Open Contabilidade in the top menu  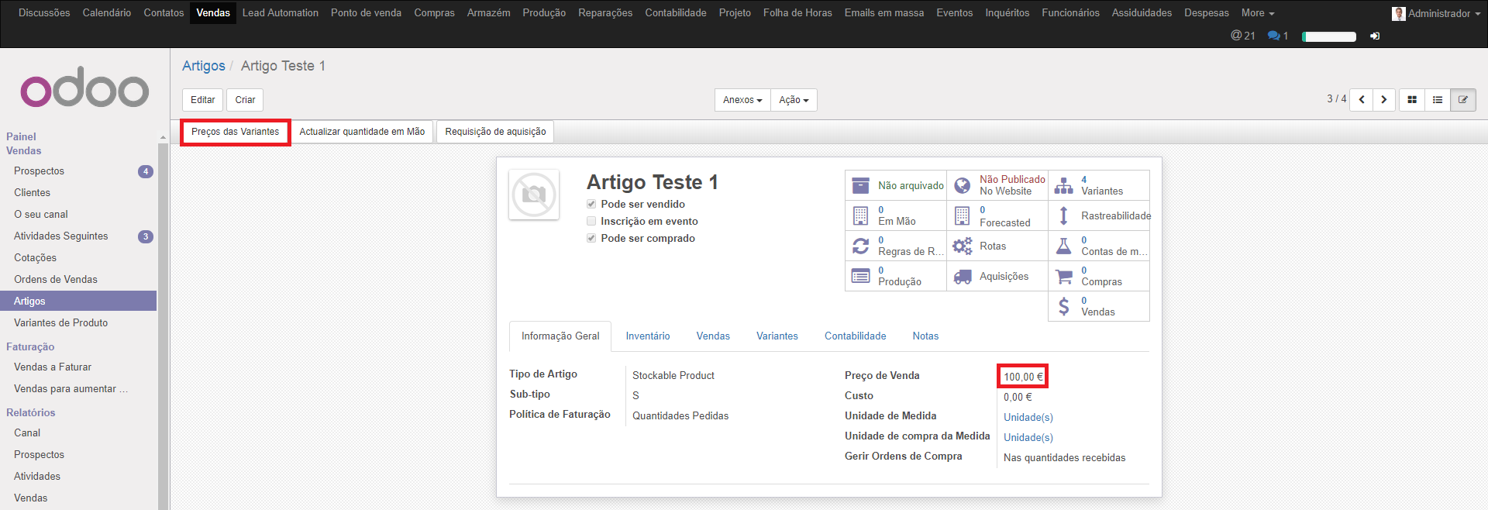[675, 13]
